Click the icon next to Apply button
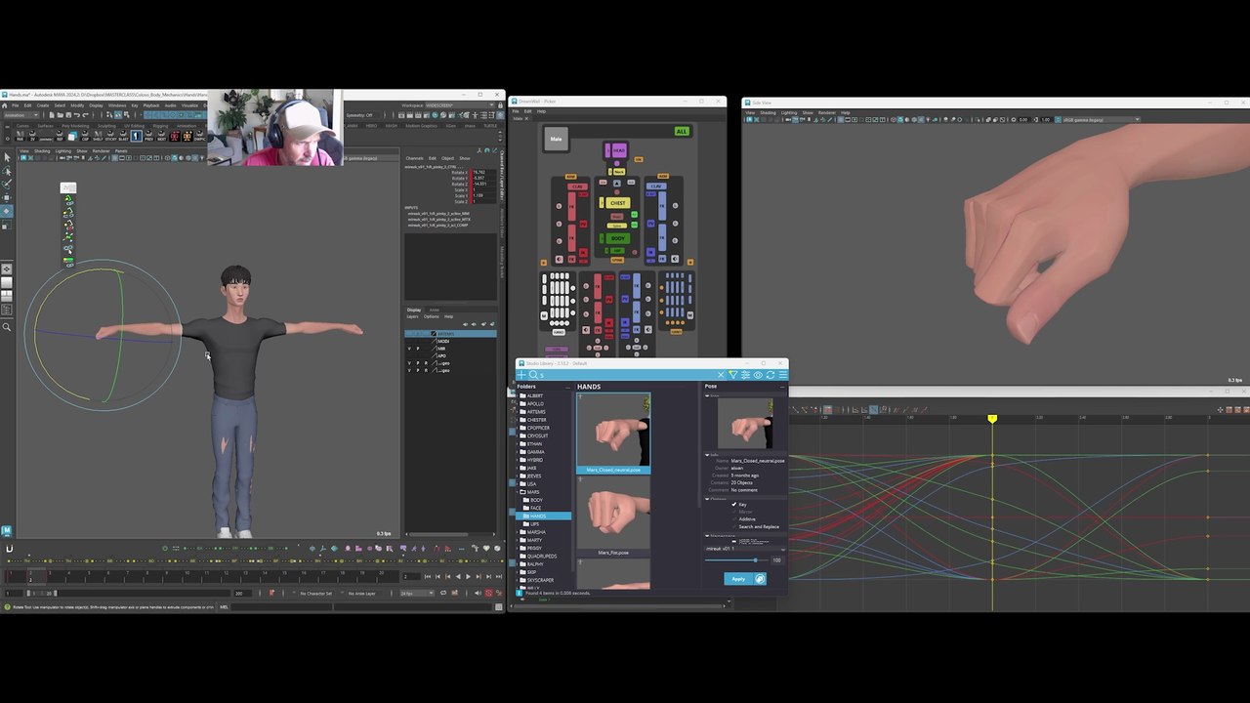 point(760,579)
